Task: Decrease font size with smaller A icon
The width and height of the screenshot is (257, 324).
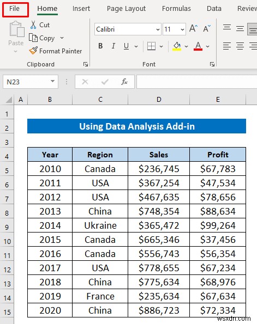Action: click(x=207, y=28)
